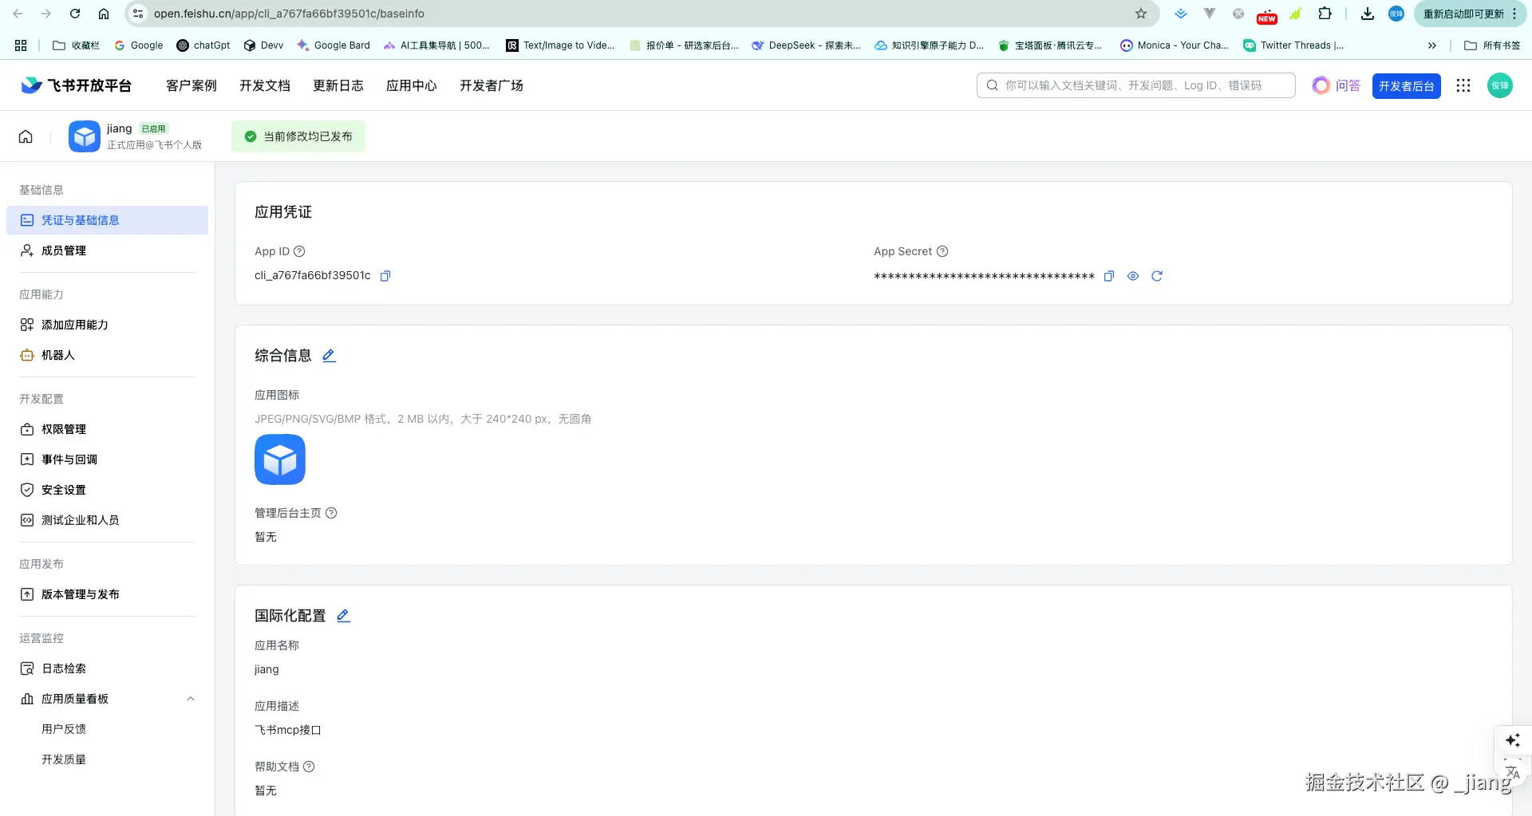This screenshot has width=1532, height=816.
Task: Copy the App Secret
Action: point(1108,275)
